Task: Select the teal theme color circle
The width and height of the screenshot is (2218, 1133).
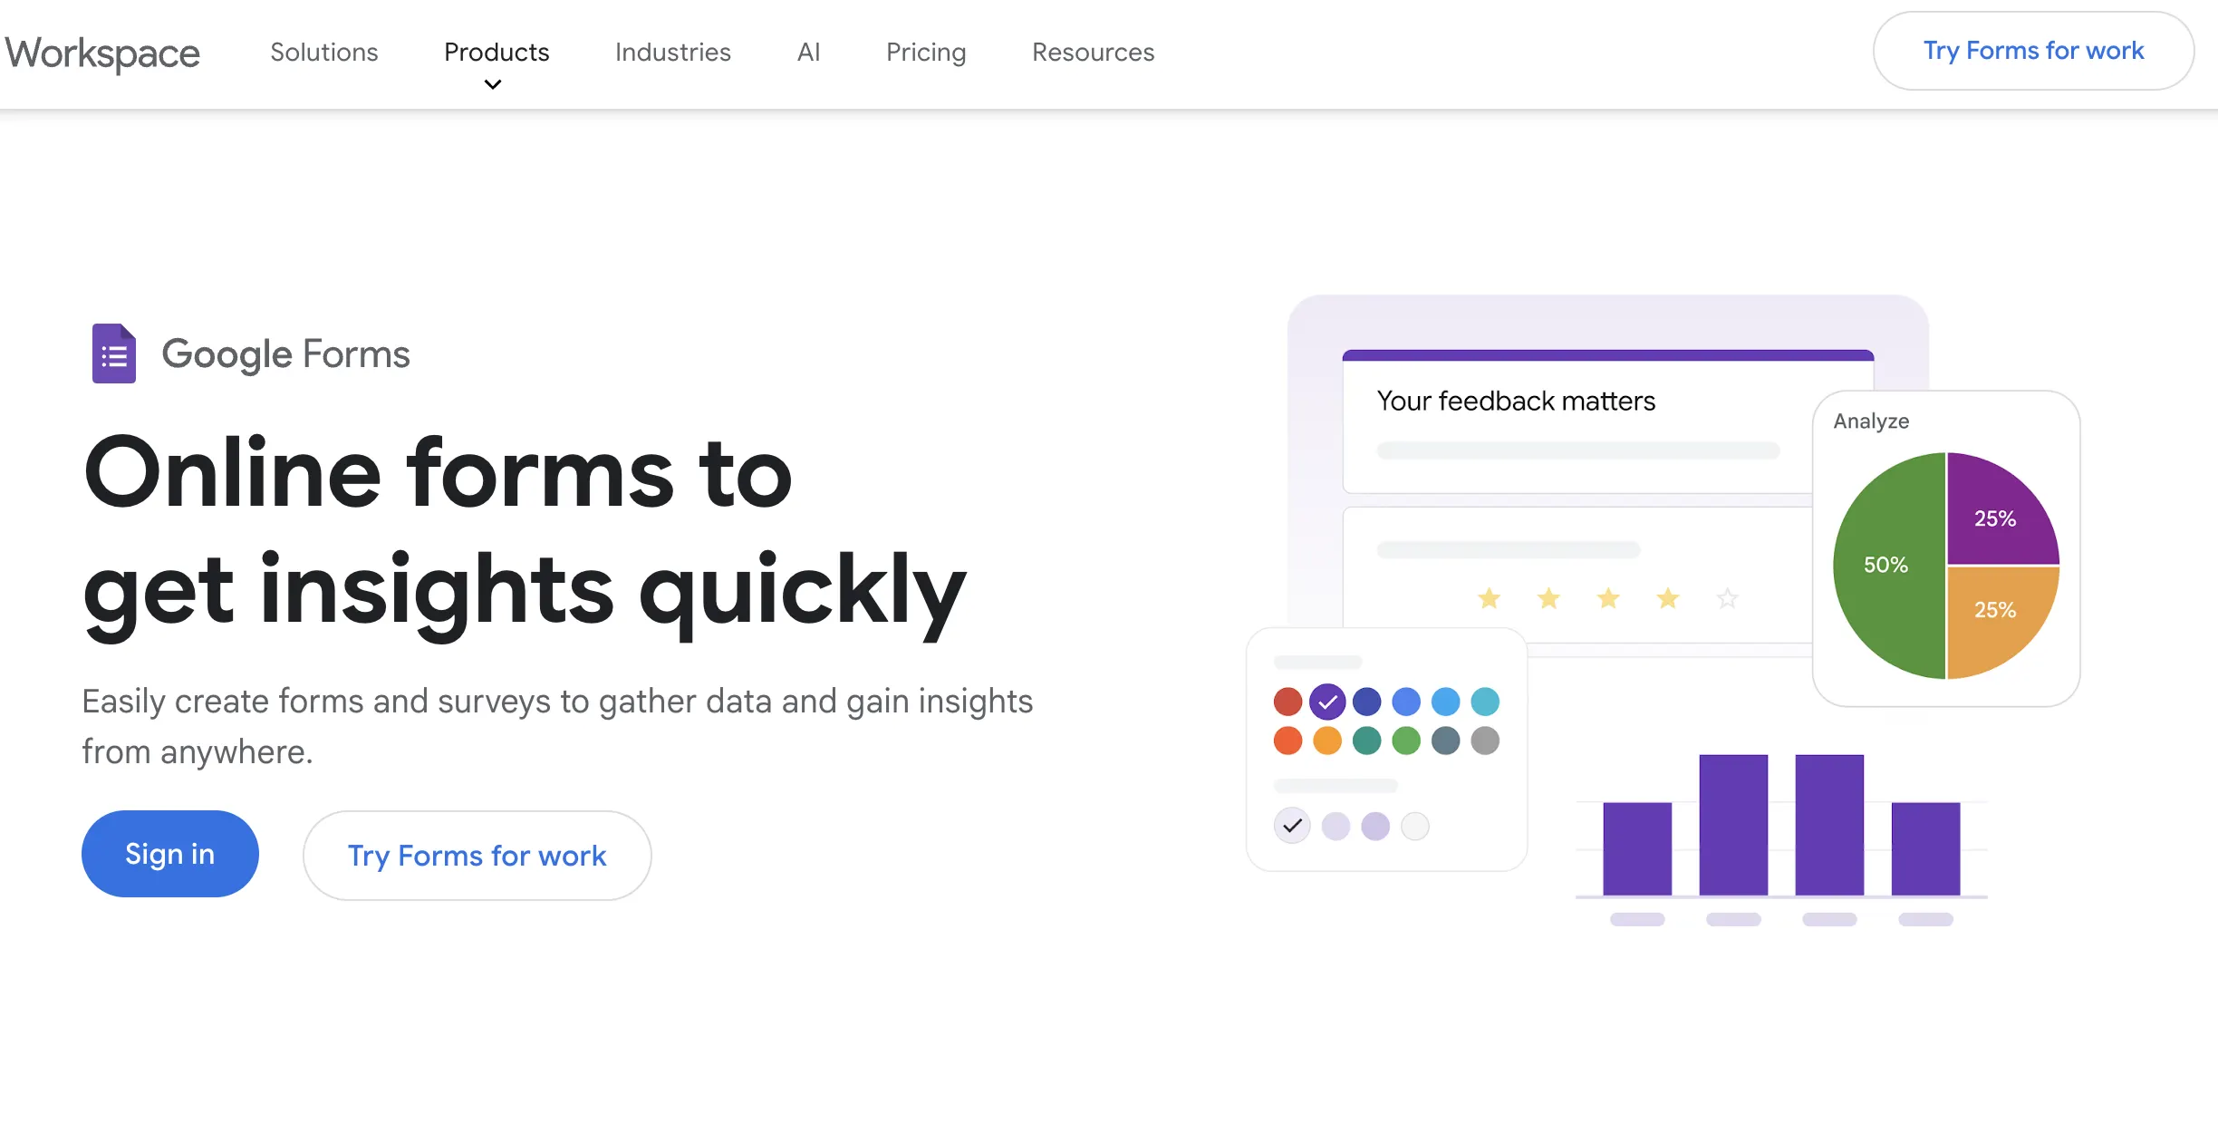Action: tap(1366, 741)
